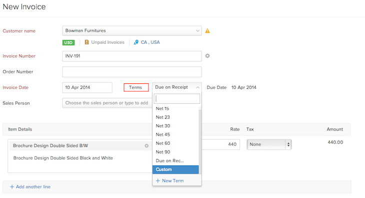
Task: Click the search box in terms dropdown
Action: tap(177, 99)
